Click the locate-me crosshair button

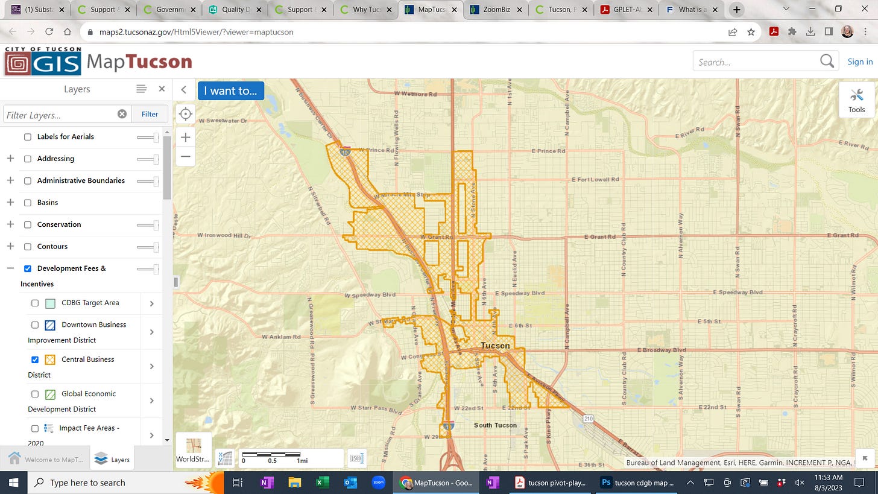[186, 113]
